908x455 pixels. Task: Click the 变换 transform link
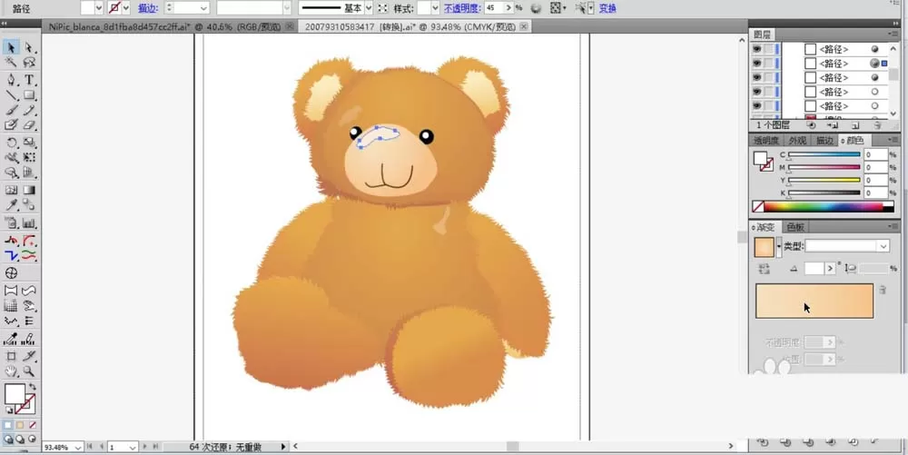click(607, 8)
